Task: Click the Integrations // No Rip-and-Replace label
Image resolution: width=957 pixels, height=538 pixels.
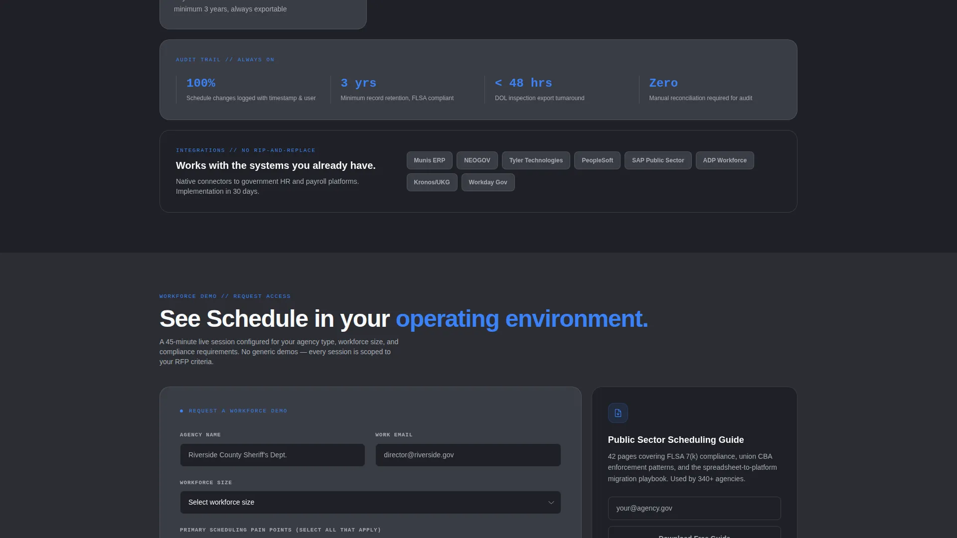Action: point(246,150)
